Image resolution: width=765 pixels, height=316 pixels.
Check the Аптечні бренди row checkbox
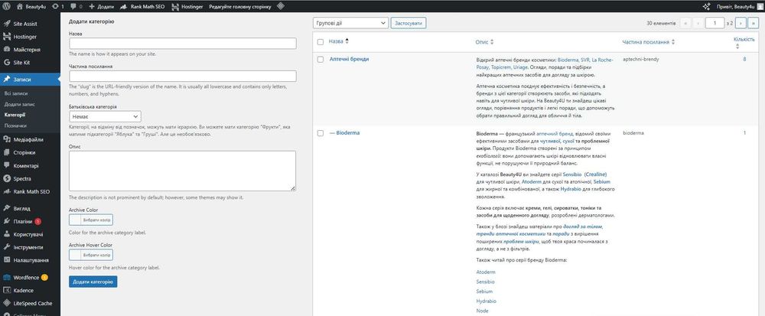[321, 59]
